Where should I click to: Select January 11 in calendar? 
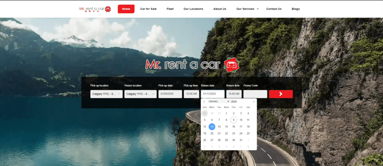[248, 120]
